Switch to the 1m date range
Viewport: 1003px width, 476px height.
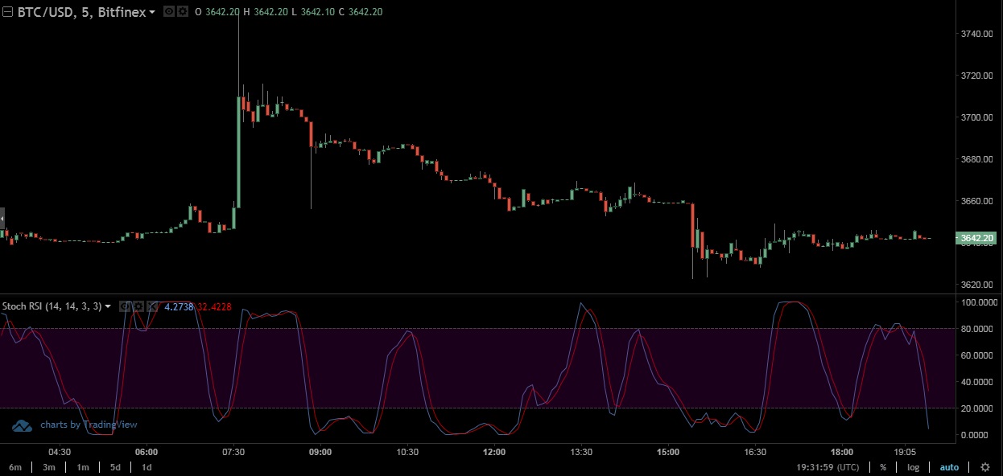click(x=83, y=467)
